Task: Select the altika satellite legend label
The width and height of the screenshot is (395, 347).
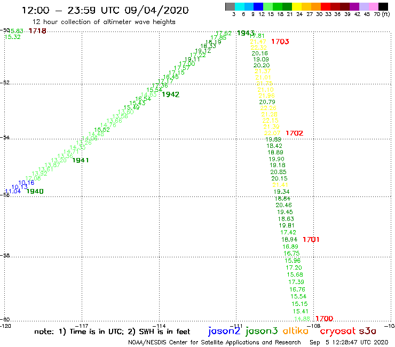Action: 295,330
